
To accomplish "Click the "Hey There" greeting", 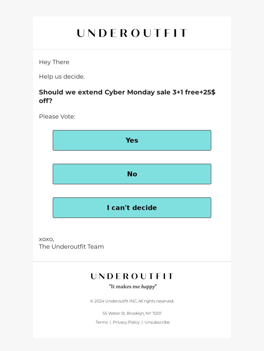I will [x=54, y=62].
